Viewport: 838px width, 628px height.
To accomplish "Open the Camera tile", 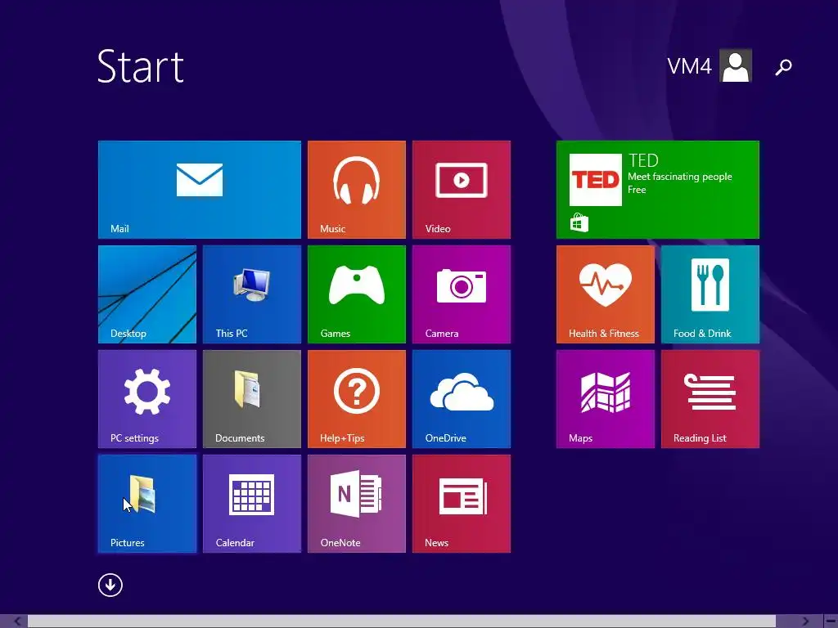I will (462, 294).
